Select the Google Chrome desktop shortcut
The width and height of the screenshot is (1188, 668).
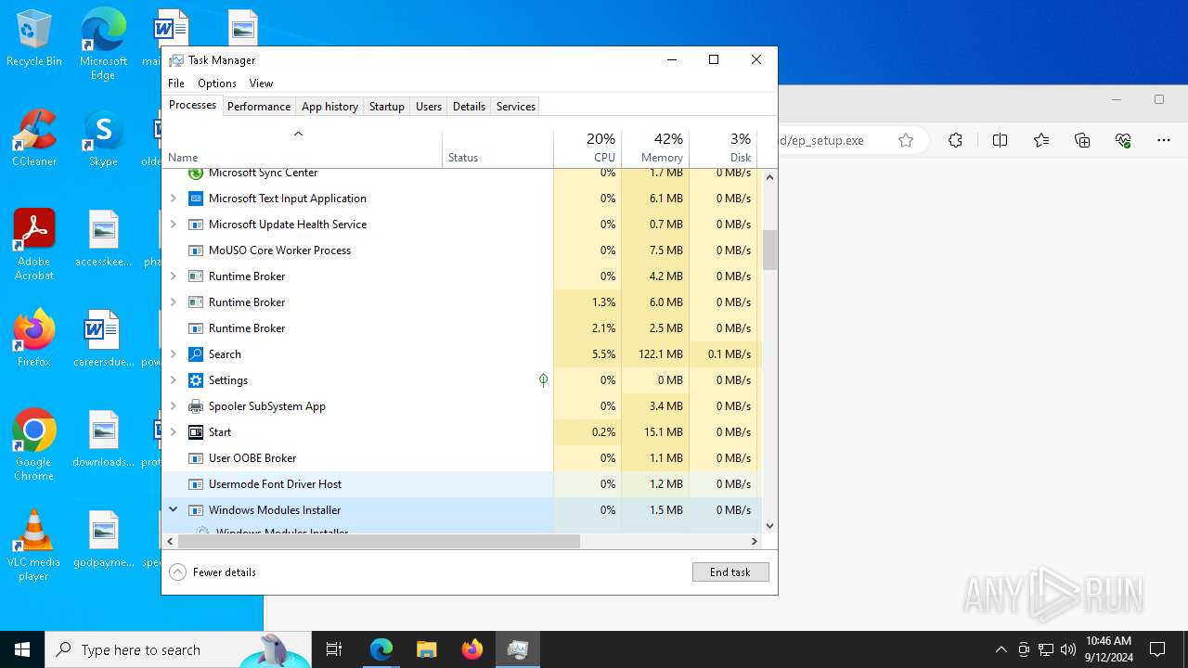[34, 445]
